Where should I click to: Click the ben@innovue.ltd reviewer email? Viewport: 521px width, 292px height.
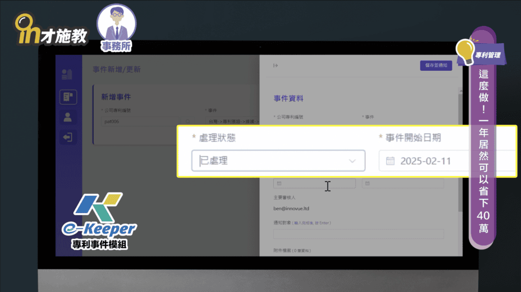pos(292,208)
